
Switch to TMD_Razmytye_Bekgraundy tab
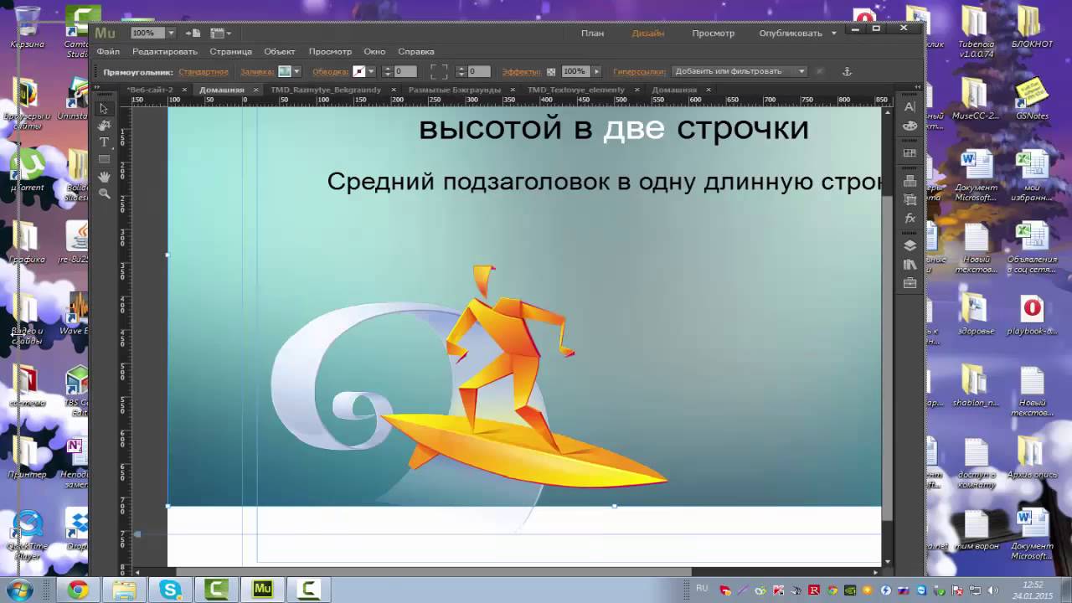point(325,90)
